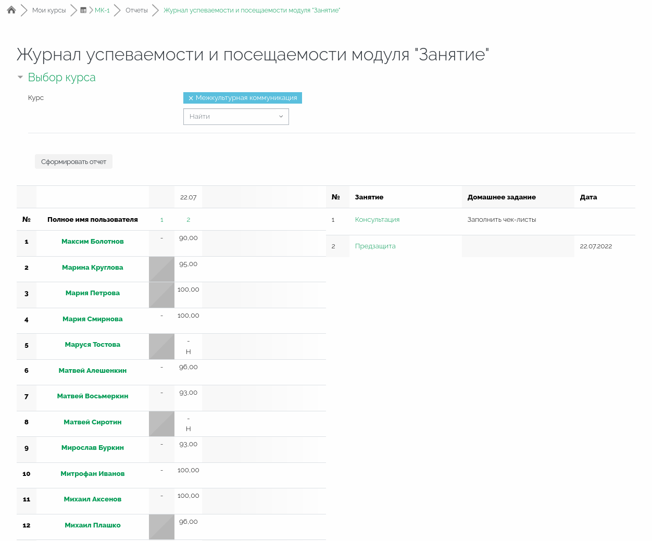Click the home icon in breadcrumb

[11, 10]
